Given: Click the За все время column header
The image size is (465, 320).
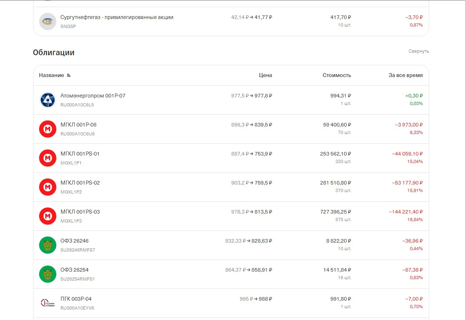Looking at the screenshot, I should 406,75.
